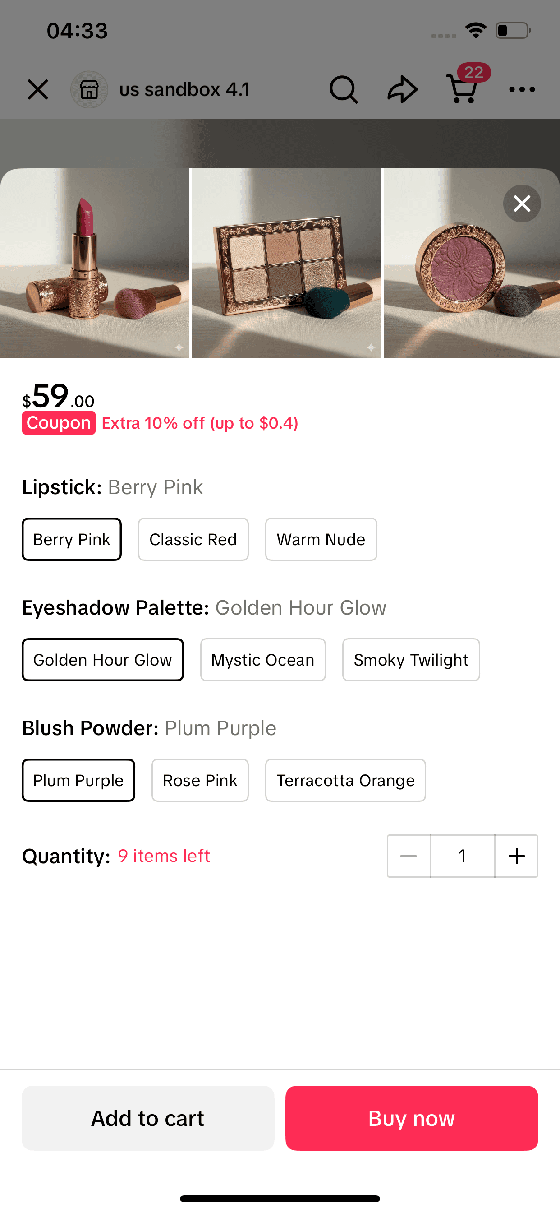The width and height of the screenshot is (560, 1213).
Task: Choose the Smoky Twilight palette option
Action: [410, 659]
